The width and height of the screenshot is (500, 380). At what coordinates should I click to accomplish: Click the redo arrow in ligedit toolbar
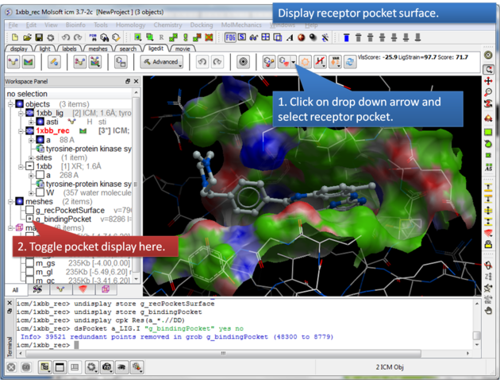tap(218, 62)
